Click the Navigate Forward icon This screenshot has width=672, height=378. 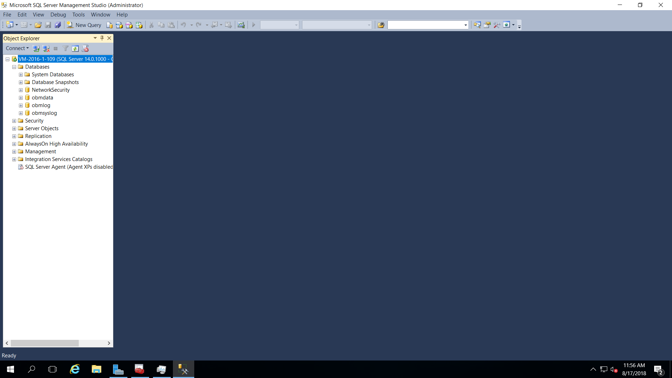[x=228, y=25]
